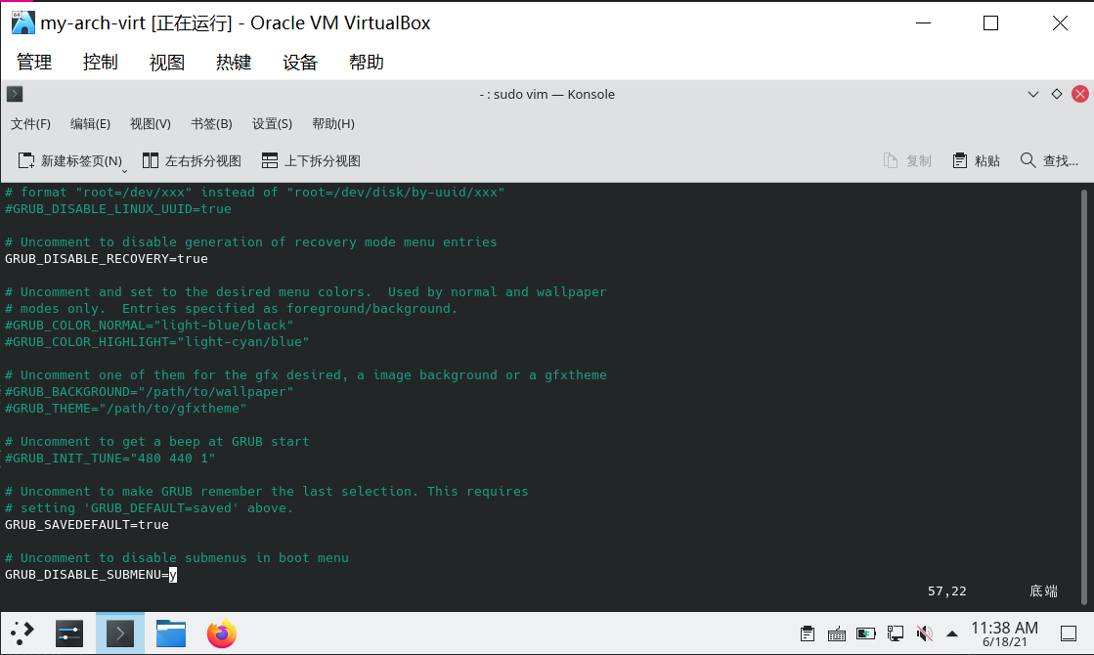The image size is (1094, 655).
Task: Place the cursor in the vim editing area
Action: pos(489,391)
